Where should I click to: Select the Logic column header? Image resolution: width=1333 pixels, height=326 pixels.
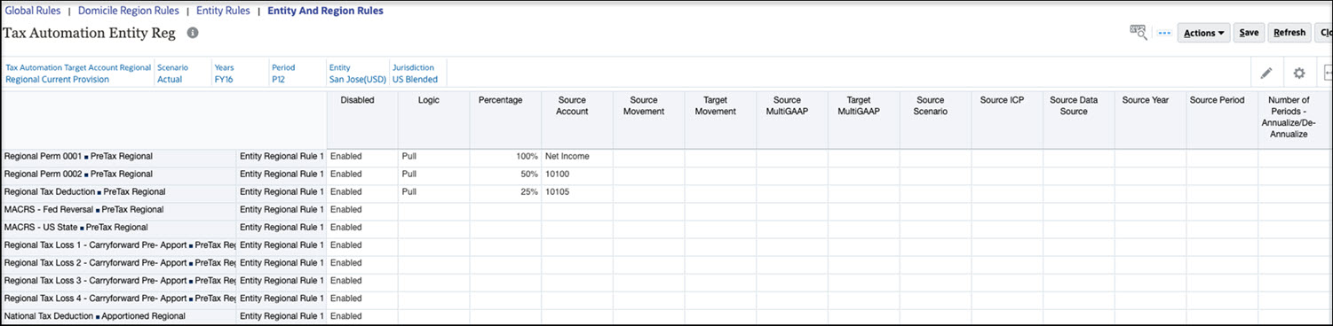[434, 120]
